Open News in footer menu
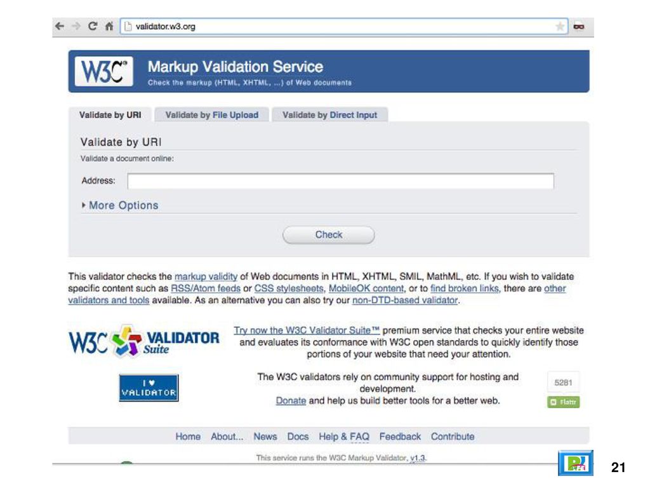 265,437
